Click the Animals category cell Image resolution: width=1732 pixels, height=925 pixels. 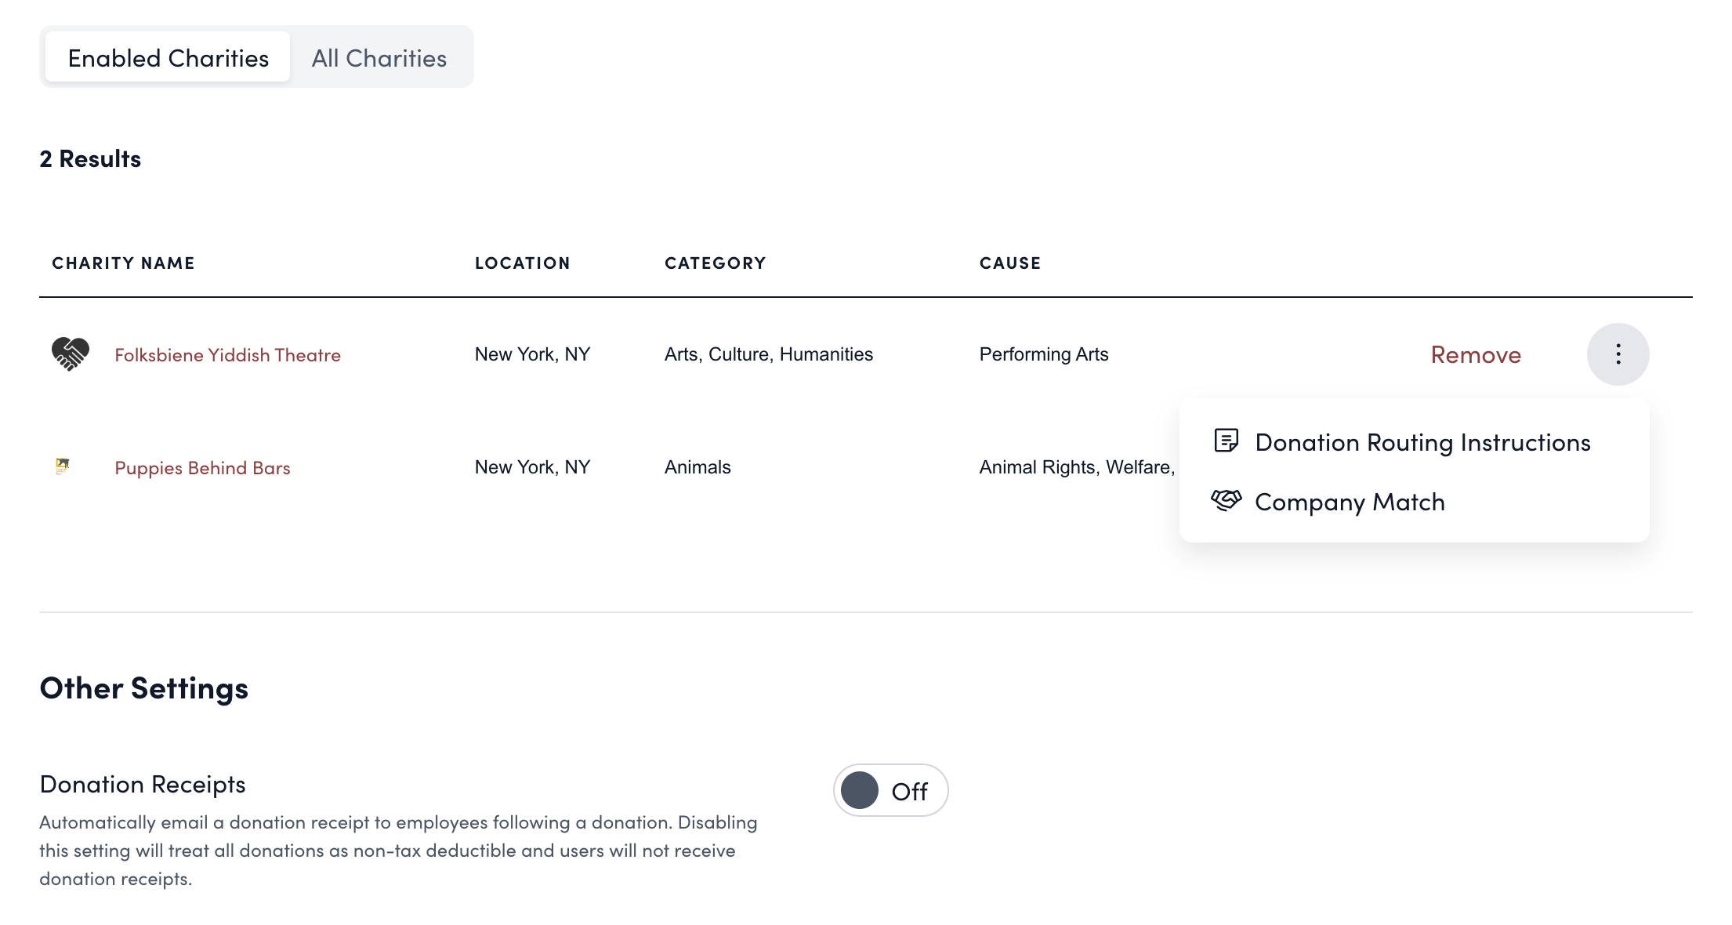coord(697,467)
